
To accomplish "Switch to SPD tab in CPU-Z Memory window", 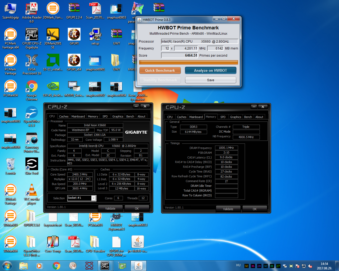I will [x=223, y=117].
